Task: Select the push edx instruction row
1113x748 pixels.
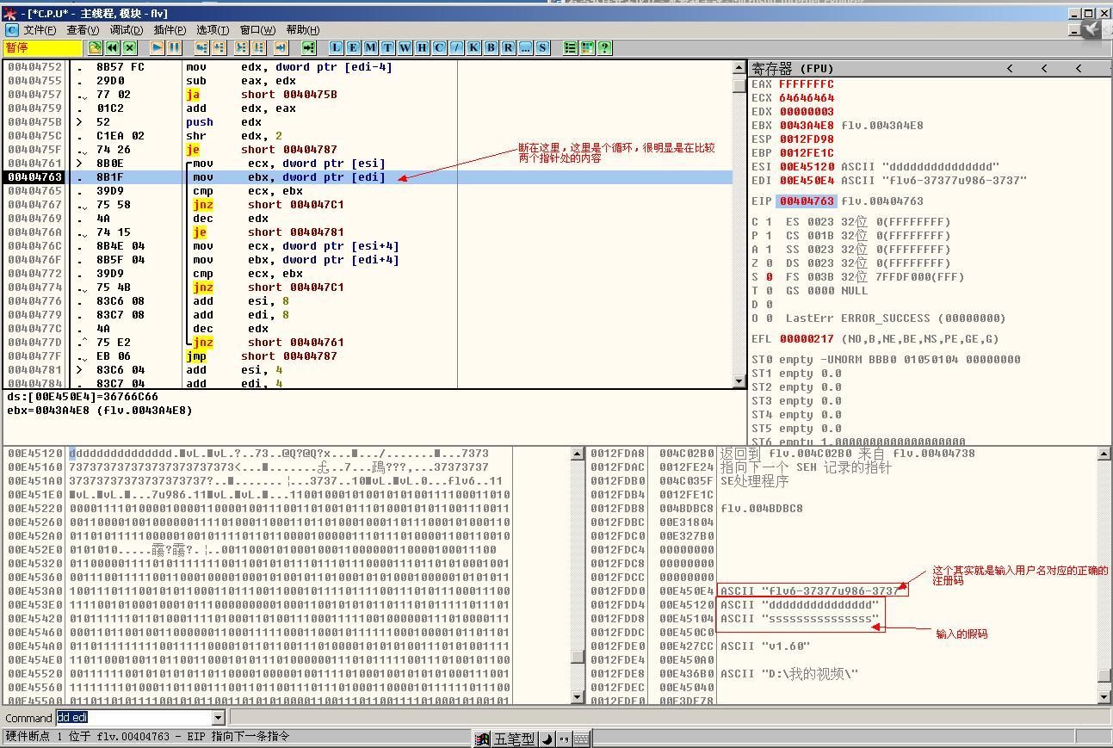Action: tap(369, 122)
